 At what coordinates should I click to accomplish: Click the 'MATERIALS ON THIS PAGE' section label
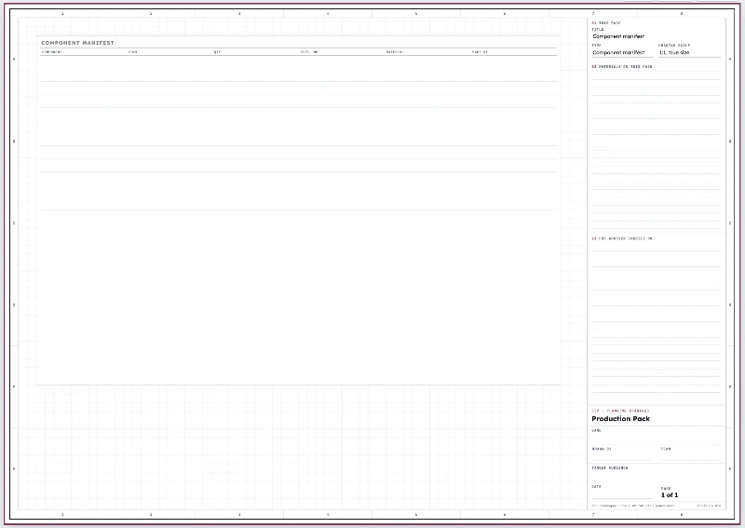[x=622, y=66]
